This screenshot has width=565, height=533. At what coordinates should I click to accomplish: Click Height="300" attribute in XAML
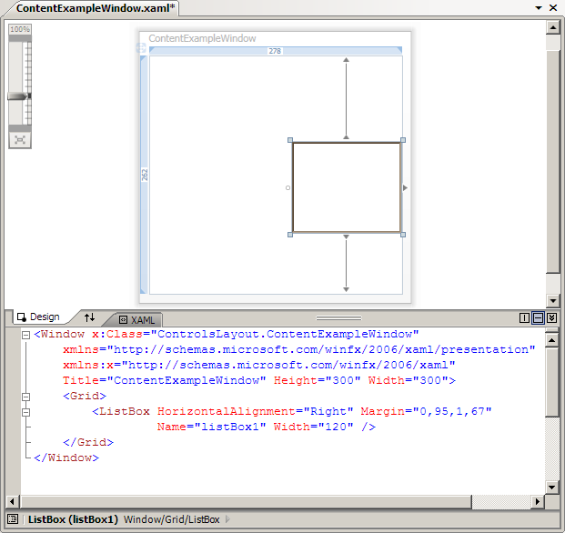pos(317,380)
